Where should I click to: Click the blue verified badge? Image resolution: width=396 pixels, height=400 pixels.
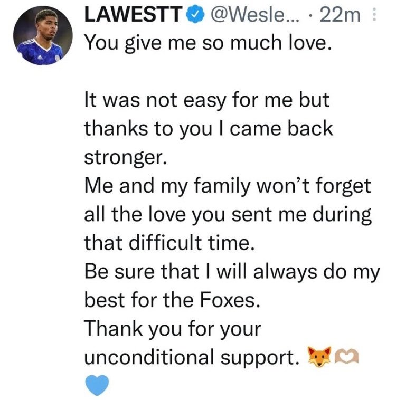click(x=195, y=15)
